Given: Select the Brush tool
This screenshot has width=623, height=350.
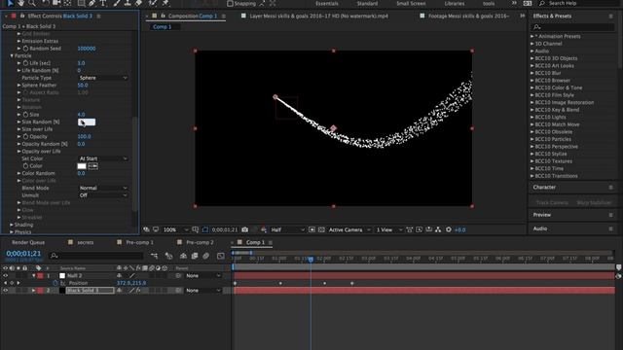Looking at the screenshot, I should point(117,3).
